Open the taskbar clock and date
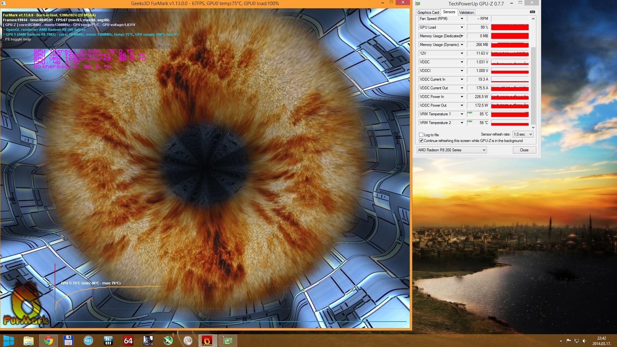The height and width of the screenshot is (347, 617). (x=602, y=341)
